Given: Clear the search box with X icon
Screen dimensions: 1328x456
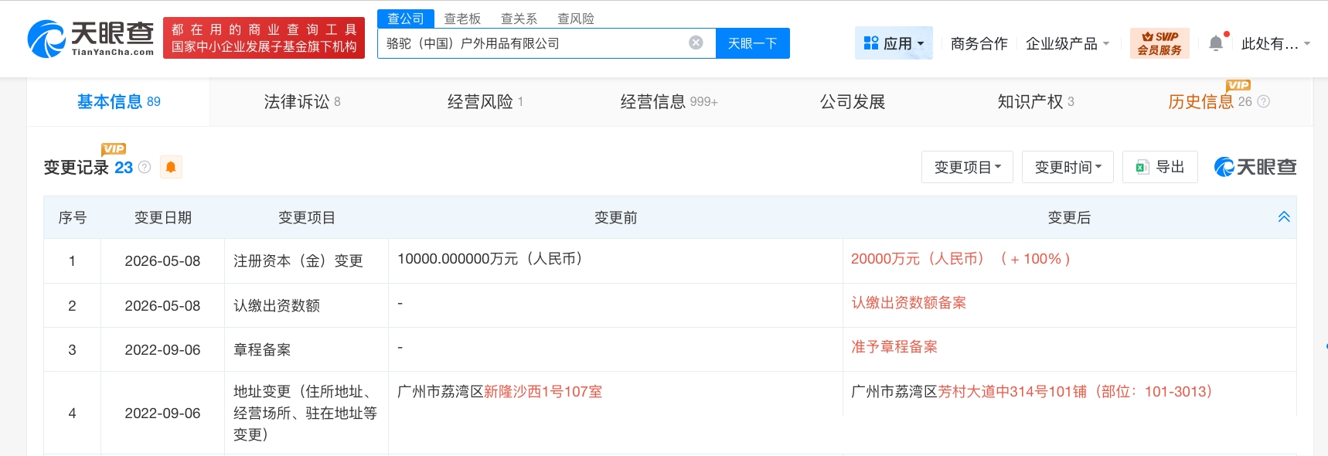Looking at the screenshot, I should point(696,43).
